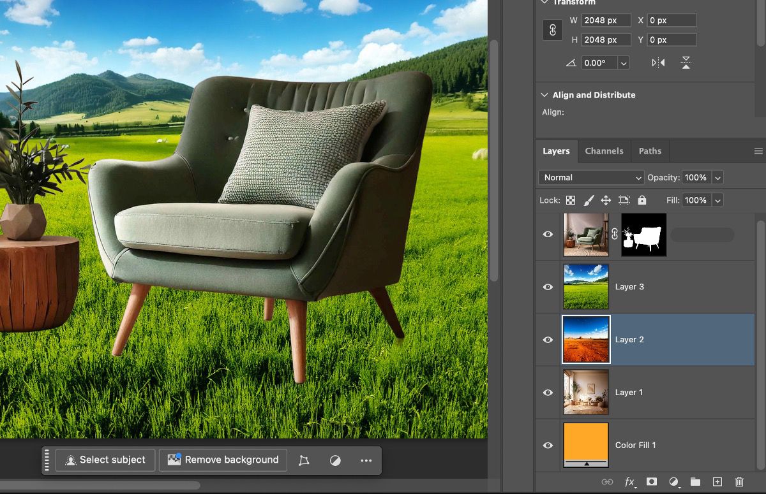
Task: Hide Layer 3
Action: click(x=548, y=287)
